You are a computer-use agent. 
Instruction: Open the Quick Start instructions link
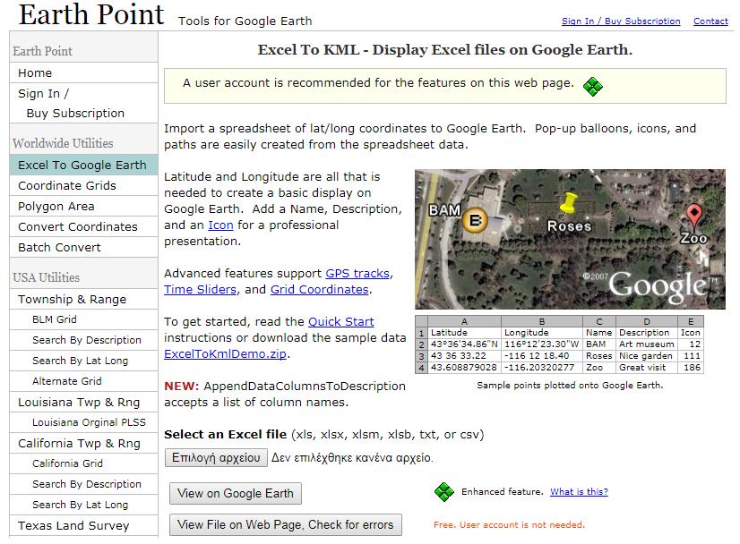[340, 321]
